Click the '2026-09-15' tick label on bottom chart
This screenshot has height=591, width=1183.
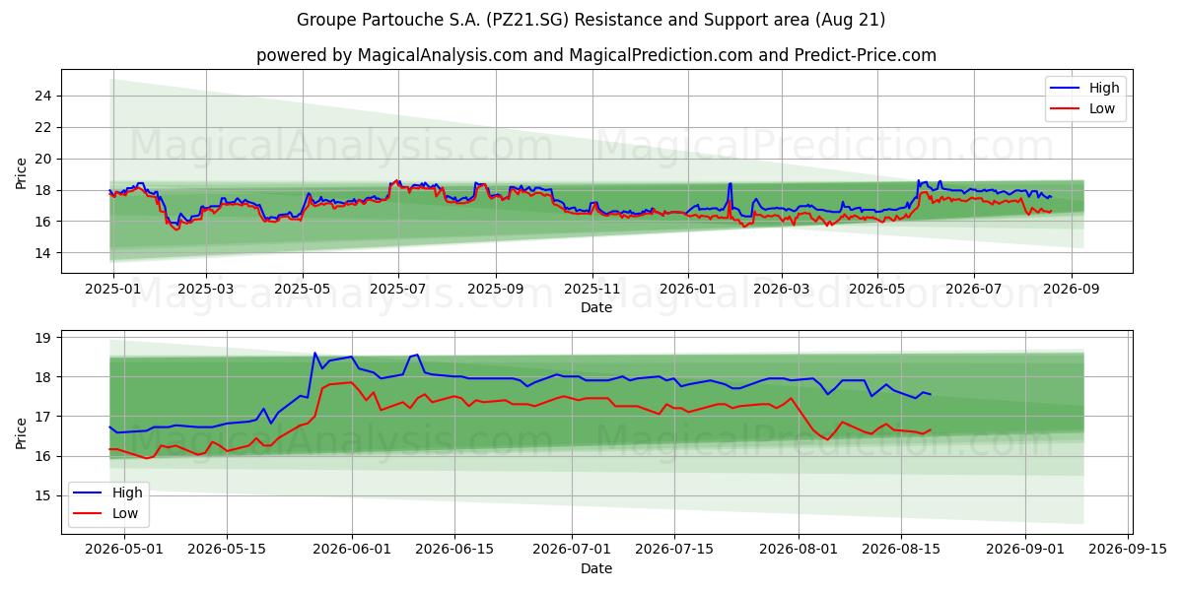(1129, 550)
